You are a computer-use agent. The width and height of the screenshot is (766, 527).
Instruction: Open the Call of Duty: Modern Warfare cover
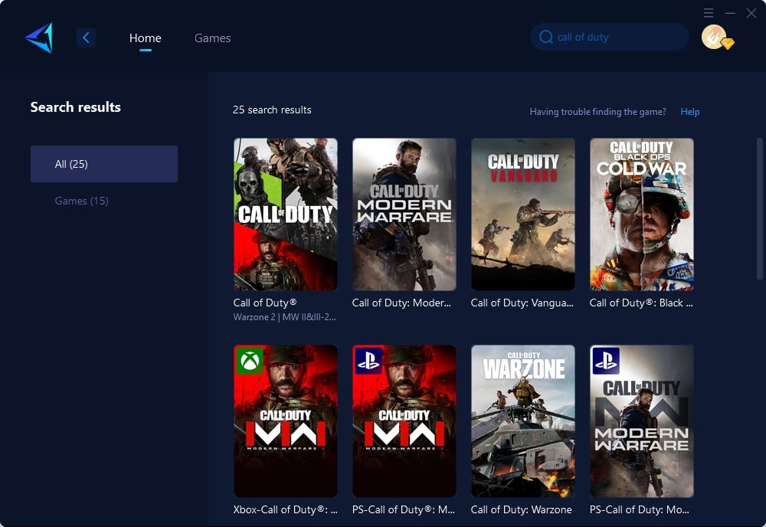pos(404,214)
